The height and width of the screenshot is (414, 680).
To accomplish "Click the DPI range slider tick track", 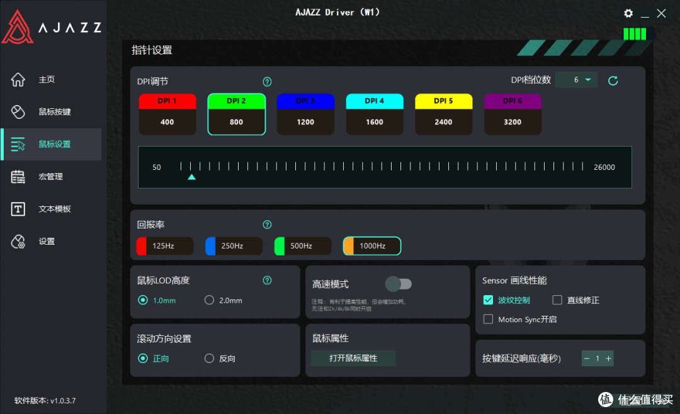I will pos(382,166).
